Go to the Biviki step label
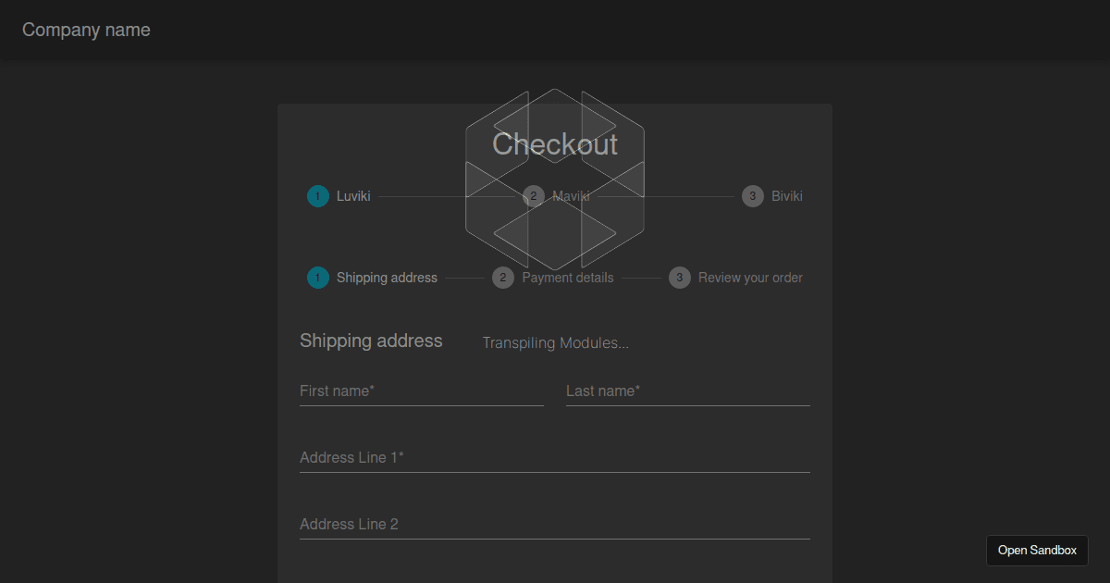 pos(787,196)
